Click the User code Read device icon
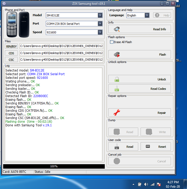The height and width of the screenshot is (189, 187). pyautogui.click(x=117, y=146)
